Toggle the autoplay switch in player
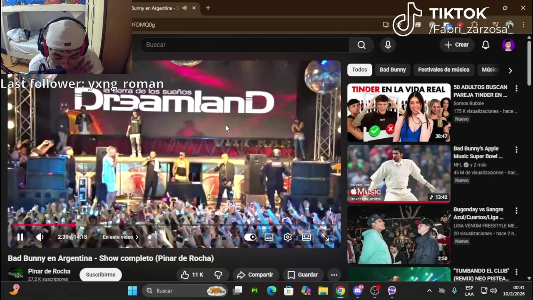This screenshot has width=533, height=300. point(250,237)
